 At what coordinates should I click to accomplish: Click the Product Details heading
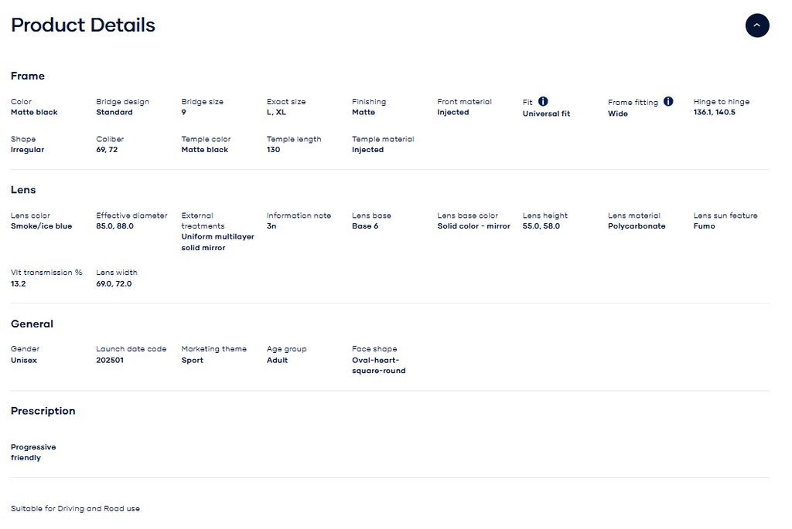[x=83, y=25]
